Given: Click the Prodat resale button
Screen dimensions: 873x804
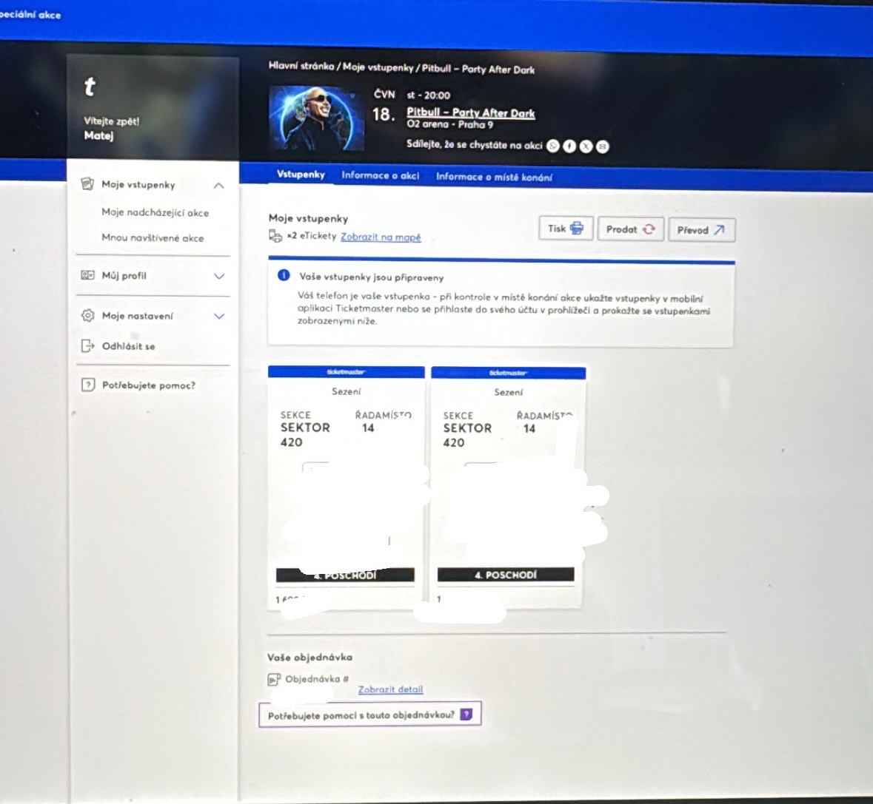Looking at the screenshot, I should tap(630, 229).
